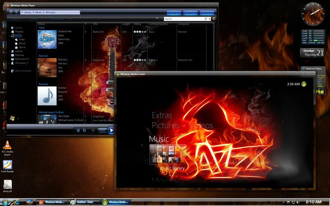Click the Windows logo in Media Player pane
This screenshot has width=330, height=206.
(x=12, y=118)
